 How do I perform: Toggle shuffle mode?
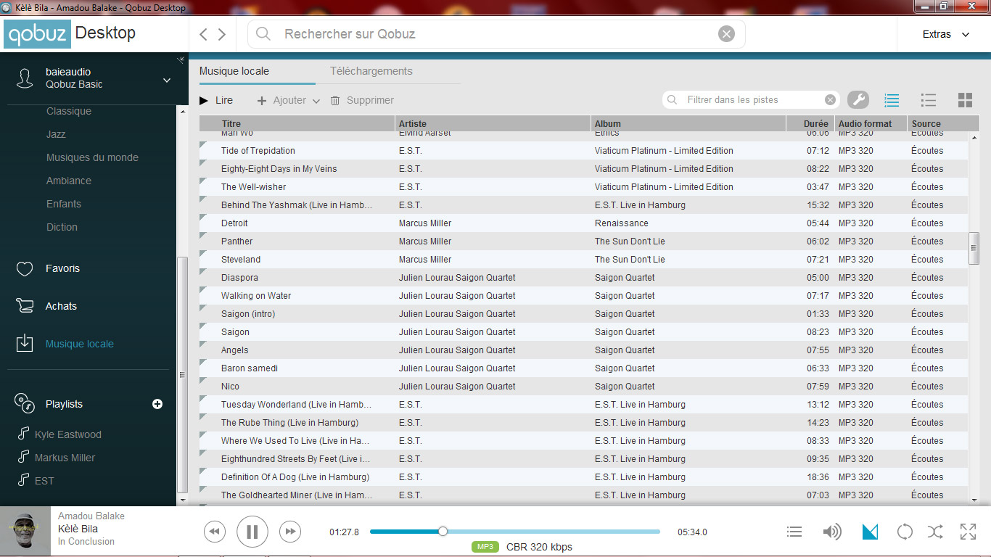(x=936, y=532)
